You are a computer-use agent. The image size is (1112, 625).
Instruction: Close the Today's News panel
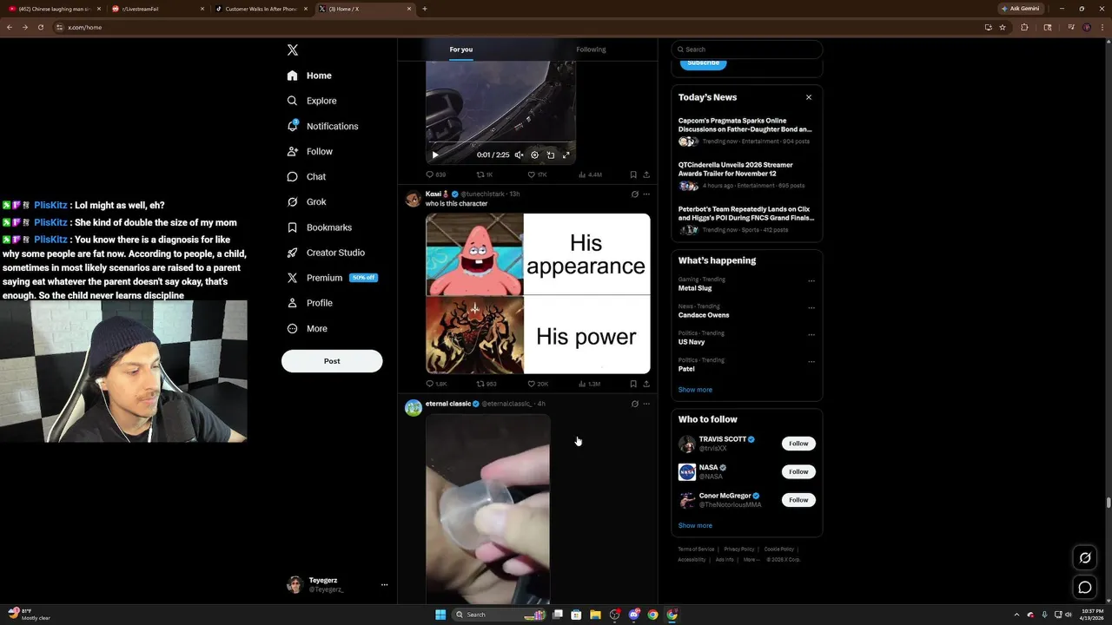pos(809,97)
